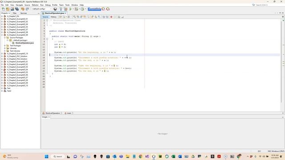Open Excel from the taskbar
The image size is (285, 160).
coord(173,156)
